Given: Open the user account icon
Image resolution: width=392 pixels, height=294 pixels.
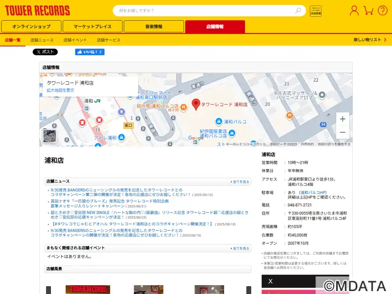Looking at the screenshot, I should pyautogui.click(x=354, y=11).
